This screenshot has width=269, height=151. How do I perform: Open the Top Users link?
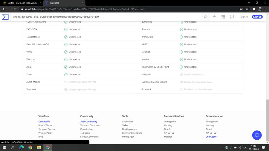[x=85, y=133]
